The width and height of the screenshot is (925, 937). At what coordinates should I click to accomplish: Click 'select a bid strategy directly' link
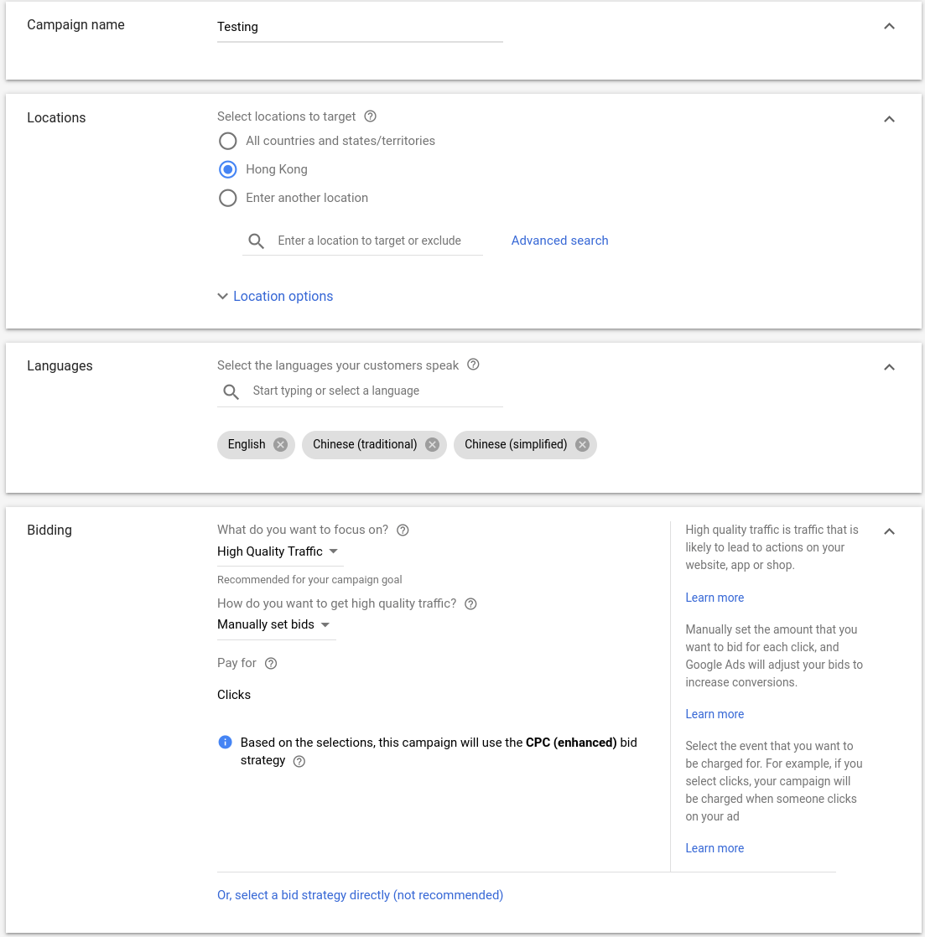[360, 895]
